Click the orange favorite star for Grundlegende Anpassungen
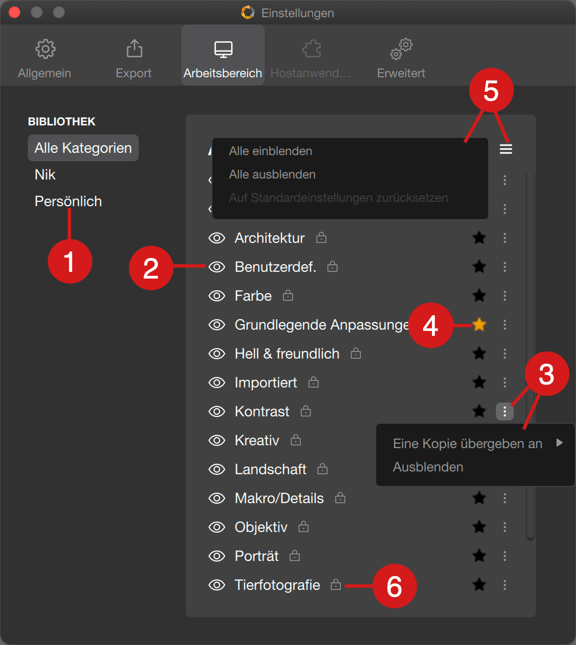The width and height of the screenshot is (576, 645). (x=479, y=325)
